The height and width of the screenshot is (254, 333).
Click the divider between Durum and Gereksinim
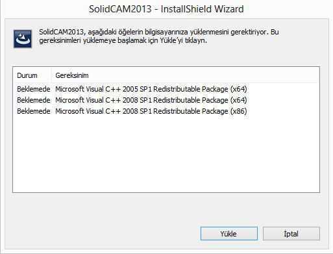(51, 75)
